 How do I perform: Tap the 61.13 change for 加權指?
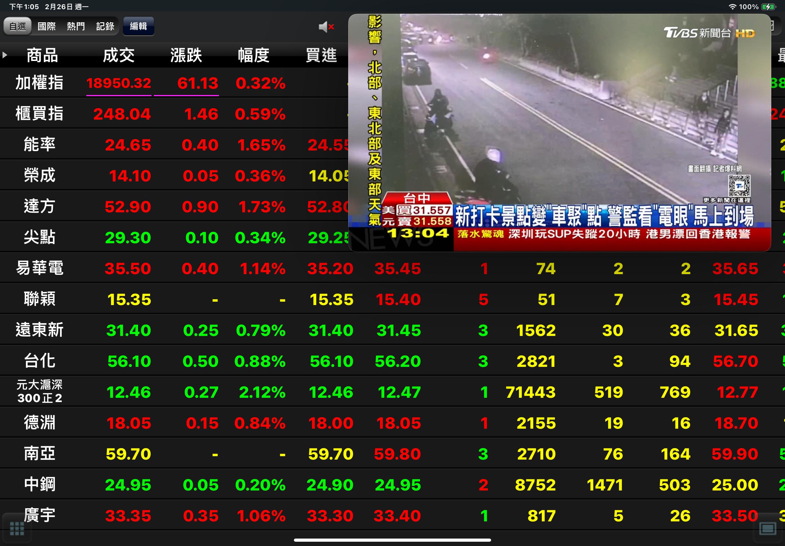198,83
